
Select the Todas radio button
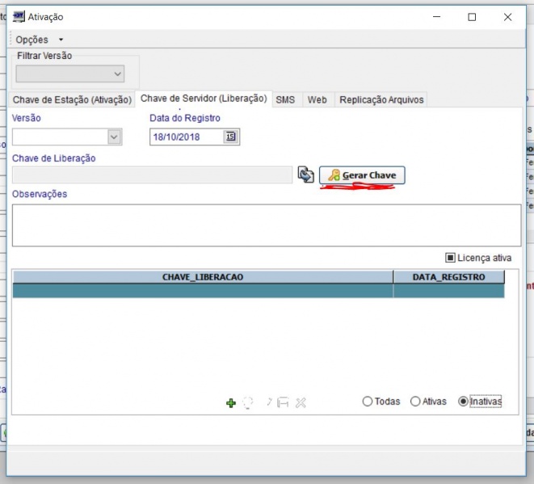tap(368, 402)
